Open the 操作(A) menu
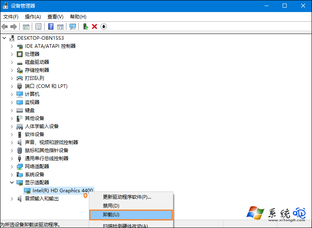The width and height of the screenshot is (312, 228). pyautogui.click(x=33, y=17)
